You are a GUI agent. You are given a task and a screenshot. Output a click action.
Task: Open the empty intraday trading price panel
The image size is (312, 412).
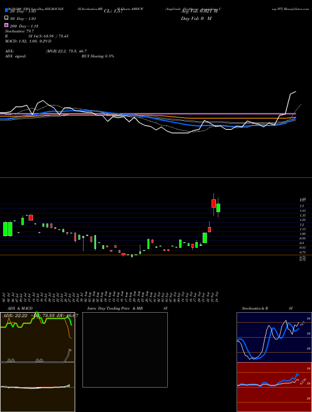125,350
